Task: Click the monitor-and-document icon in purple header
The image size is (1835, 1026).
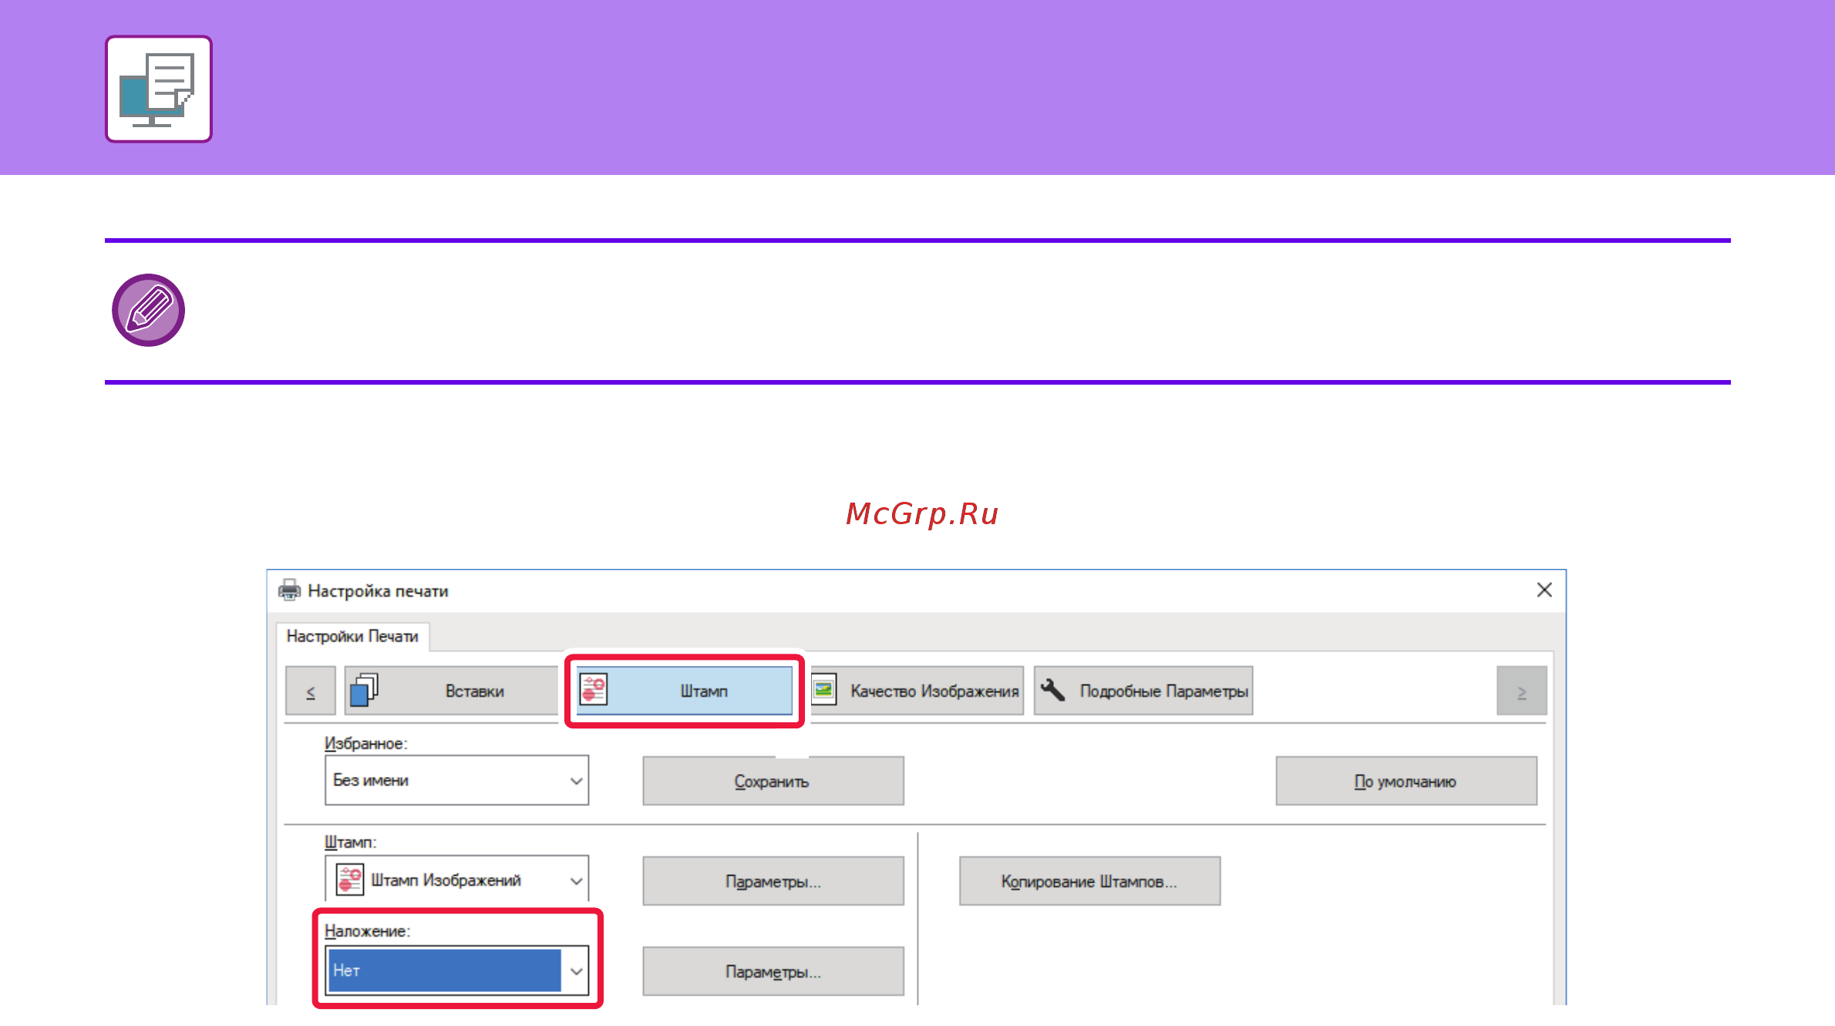Action: click(159, 89)
